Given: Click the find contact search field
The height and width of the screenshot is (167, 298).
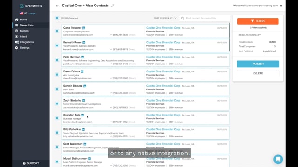Looking at the screenshot, I should click(204, 18).
